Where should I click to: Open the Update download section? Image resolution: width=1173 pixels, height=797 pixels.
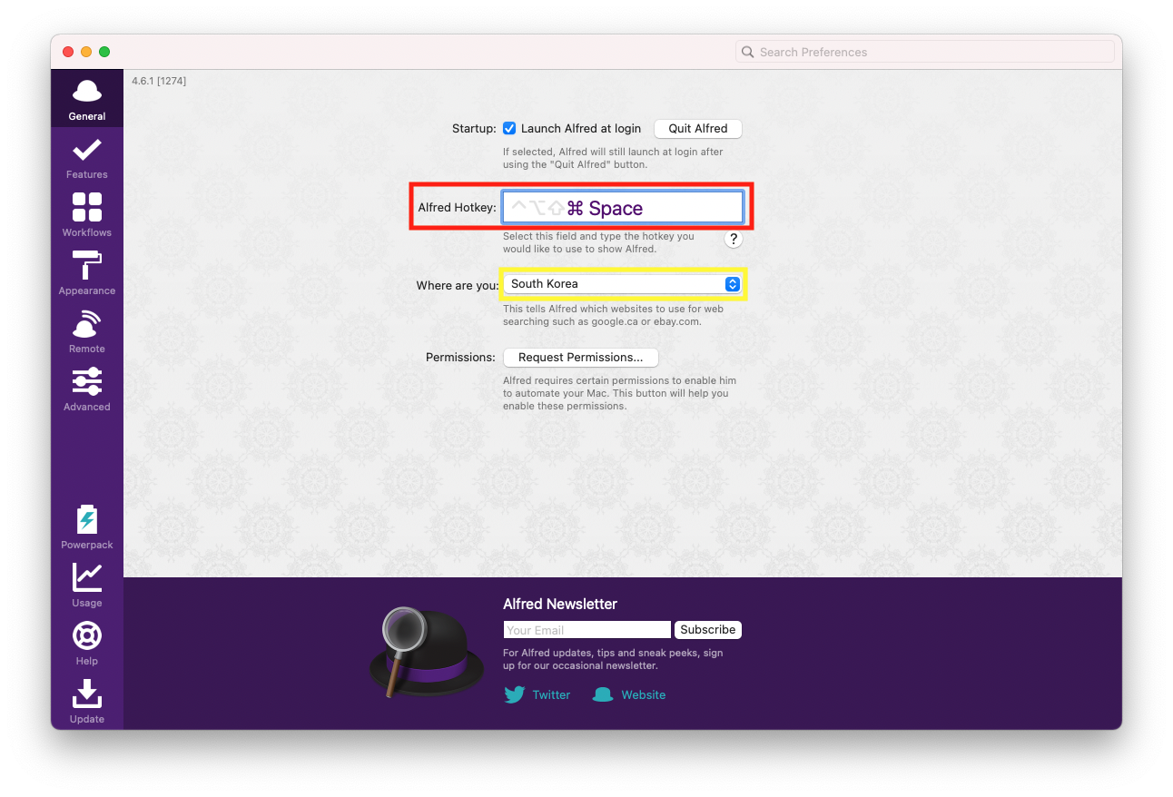click(x=87, y=702)
